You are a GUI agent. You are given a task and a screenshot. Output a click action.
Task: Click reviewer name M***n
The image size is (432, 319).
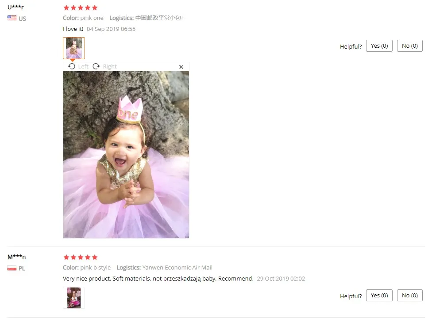(x=16, y=257)
